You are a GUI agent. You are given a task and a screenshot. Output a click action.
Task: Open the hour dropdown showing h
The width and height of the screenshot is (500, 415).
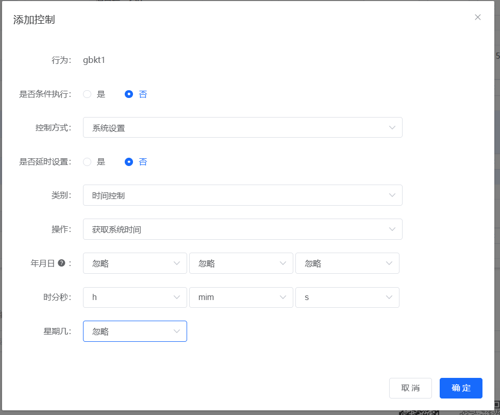135,297
